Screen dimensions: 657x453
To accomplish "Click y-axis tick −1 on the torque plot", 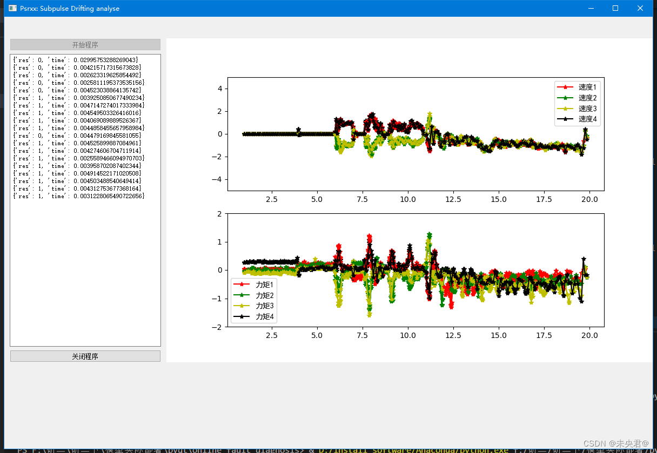I will pos(218,299).
